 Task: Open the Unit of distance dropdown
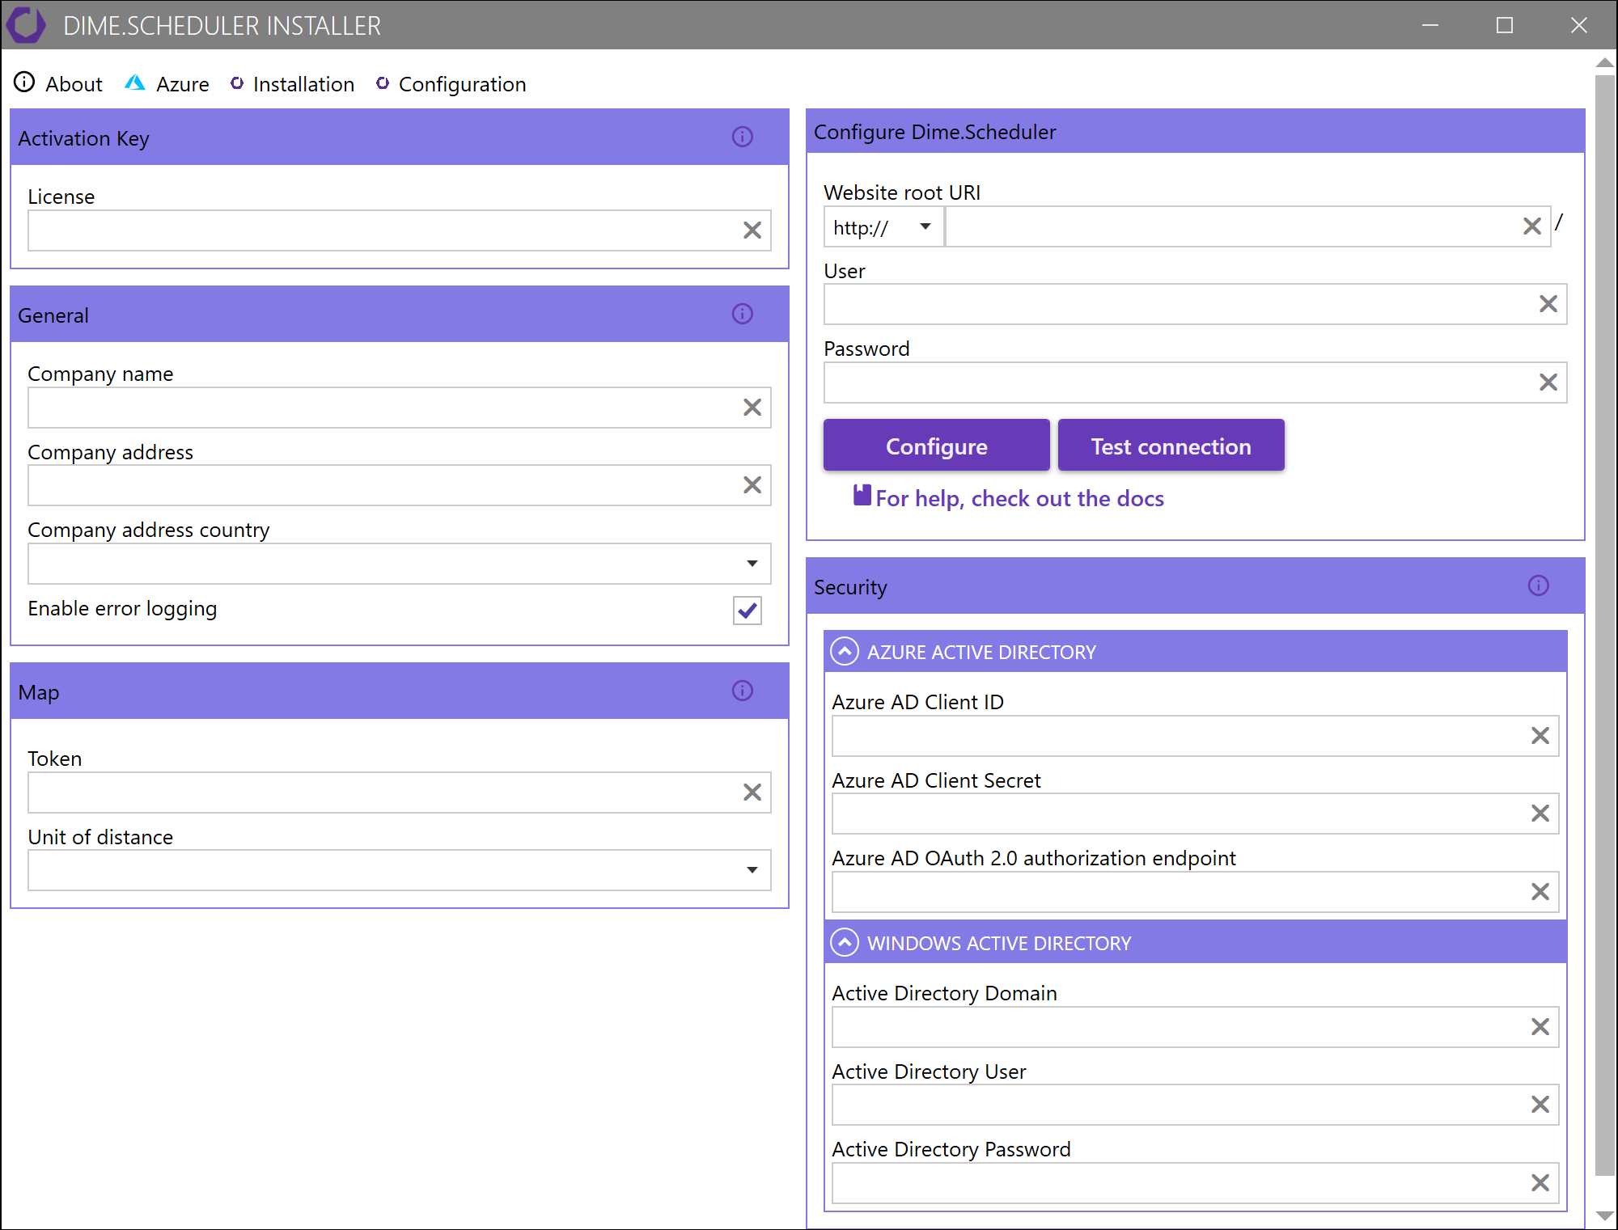coord(752,870)
